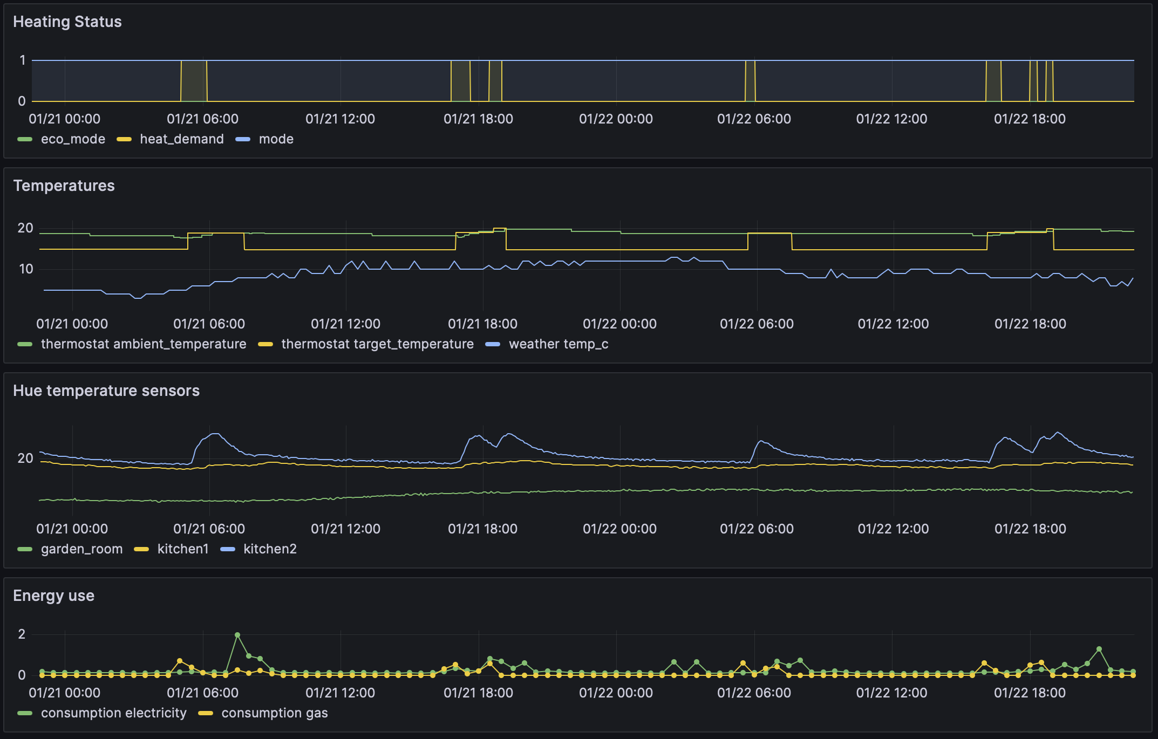Click the blue kitchen2 color swatch
1158x739 pixels.
tap(228, 549)
